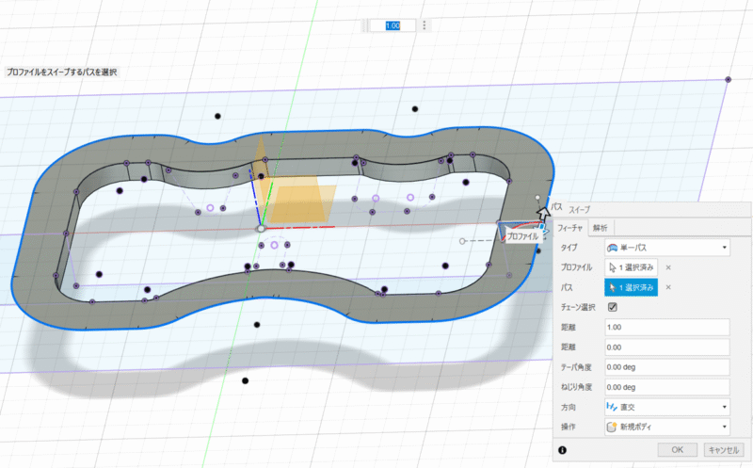753x468 pixels.
Task: Open the 方向 dropdown showing 直交
Action: coord(666,407)
